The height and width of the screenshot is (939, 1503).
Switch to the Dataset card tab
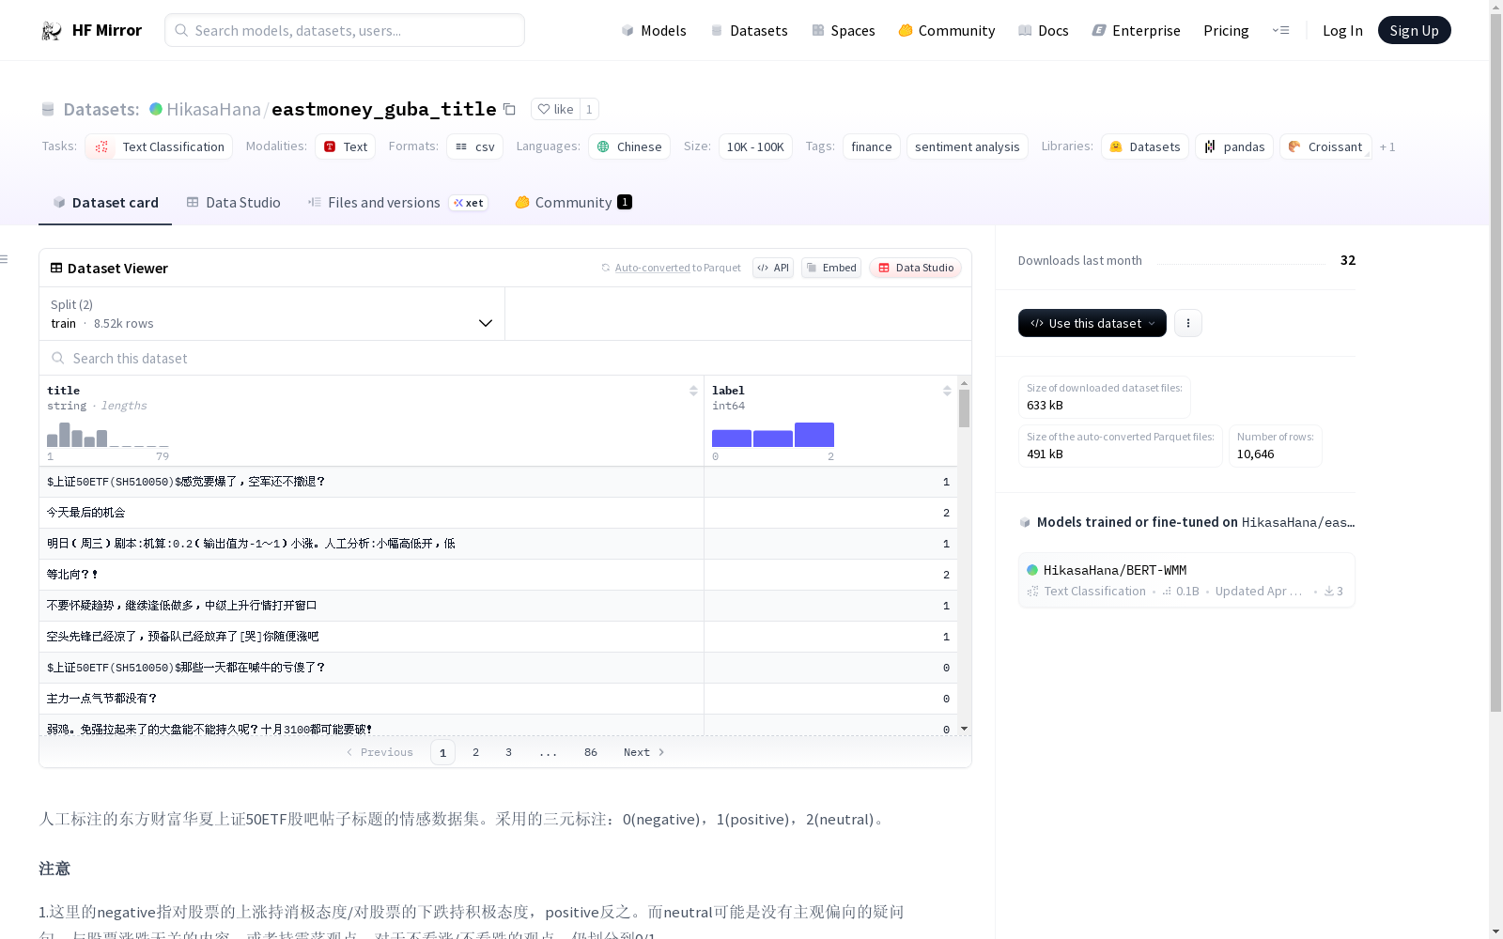[x=105, y=202]
